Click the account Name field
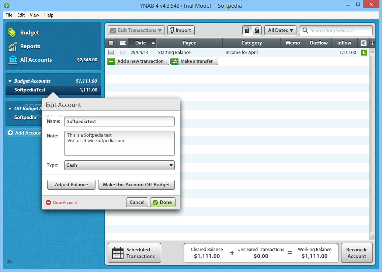Image resolution: width=382 pixels, height=272 pixels. coord(119,121)
